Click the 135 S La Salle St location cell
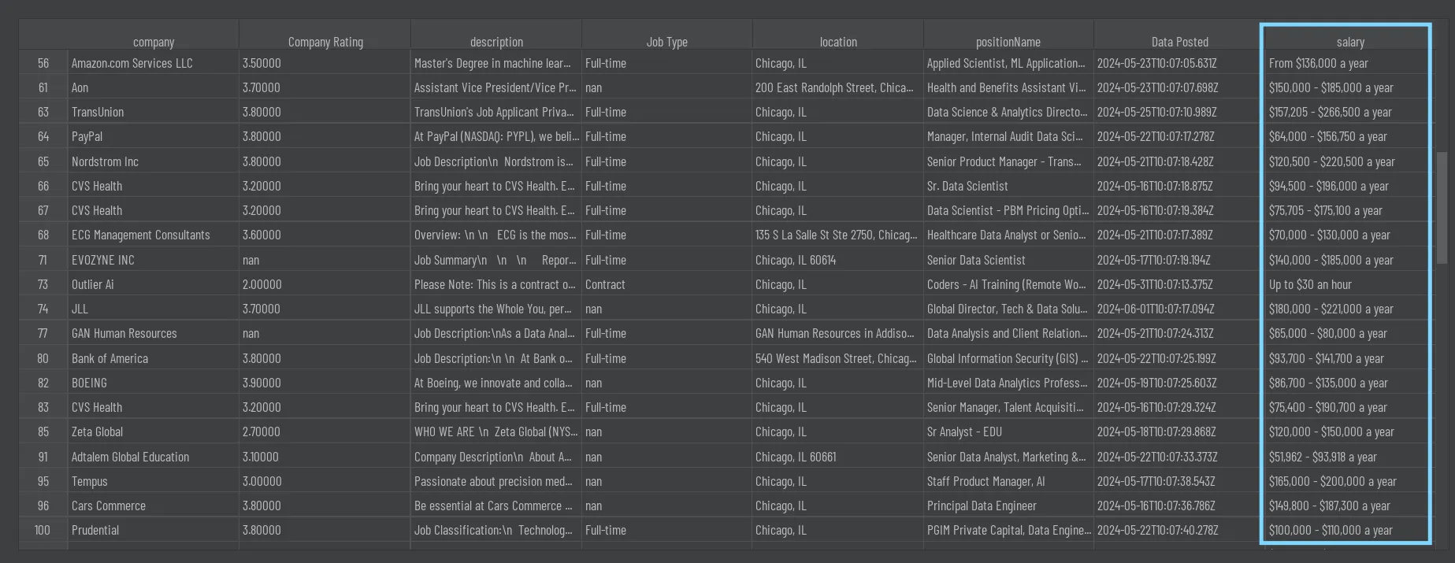 [837, 235]
